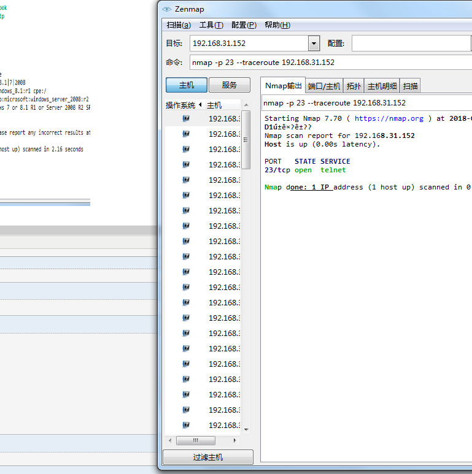Open the 帮助 (Help) menu
Viewport: 472px width, 474px height.
pyautogui.click(x=277, y=25)
